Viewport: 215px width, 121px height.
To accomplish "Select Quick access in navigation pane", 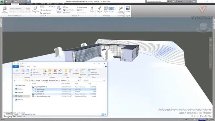I will point(20,85).
